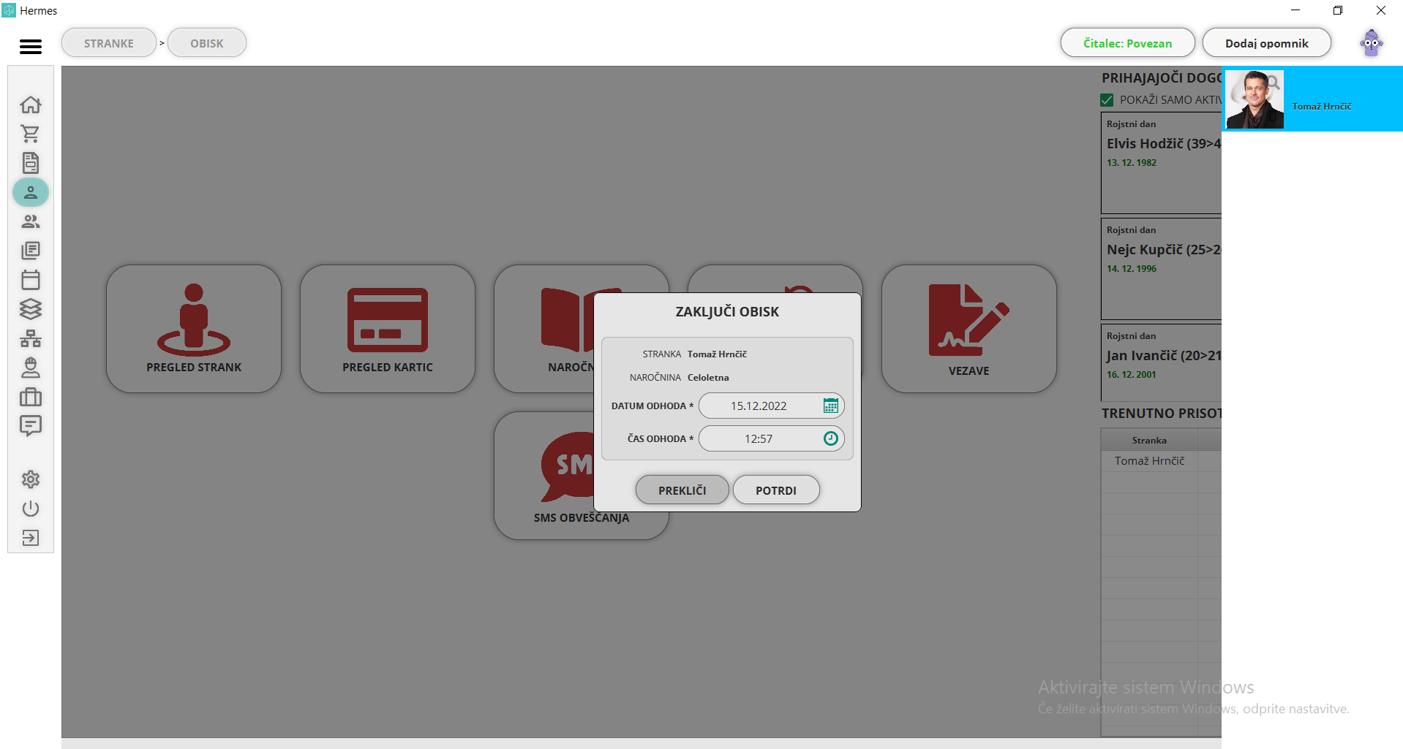This screenshot has height=749, width=1403.
Task: Click Dodaj opomnik button
Action: pyautogui.click(x=1266, y=43)
